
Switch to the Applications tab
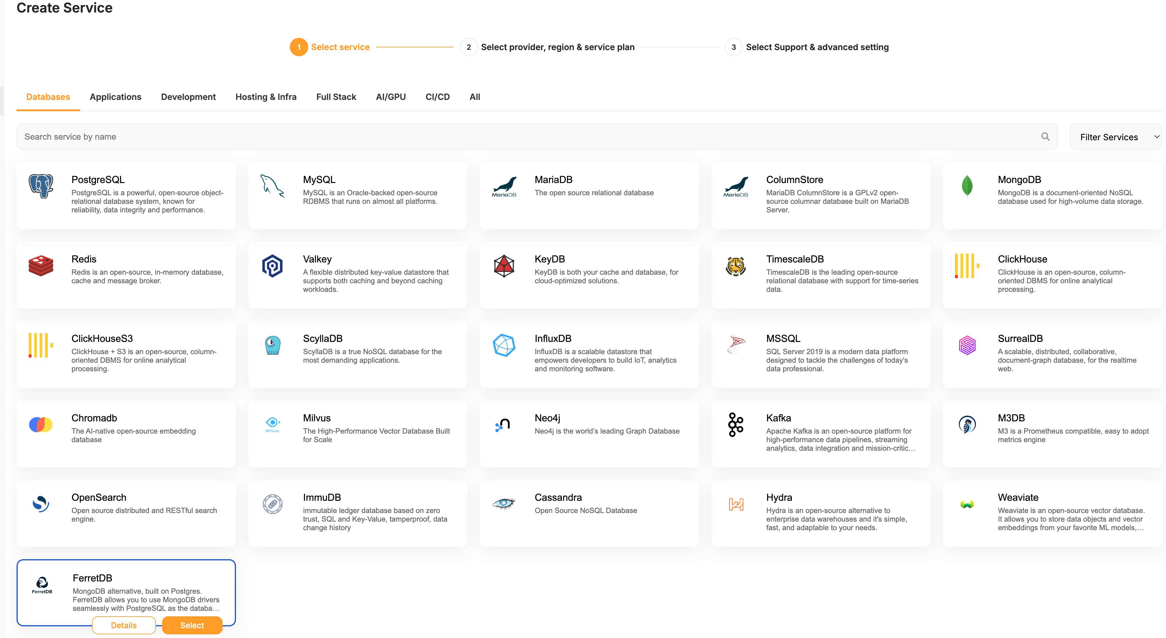click(x=116, y=97)
